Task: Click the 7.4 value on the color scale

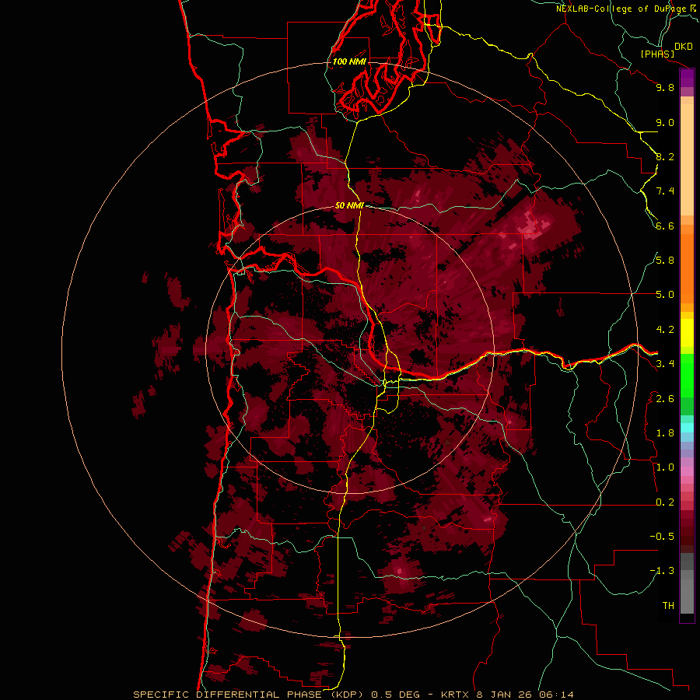Action: [665, 191]
